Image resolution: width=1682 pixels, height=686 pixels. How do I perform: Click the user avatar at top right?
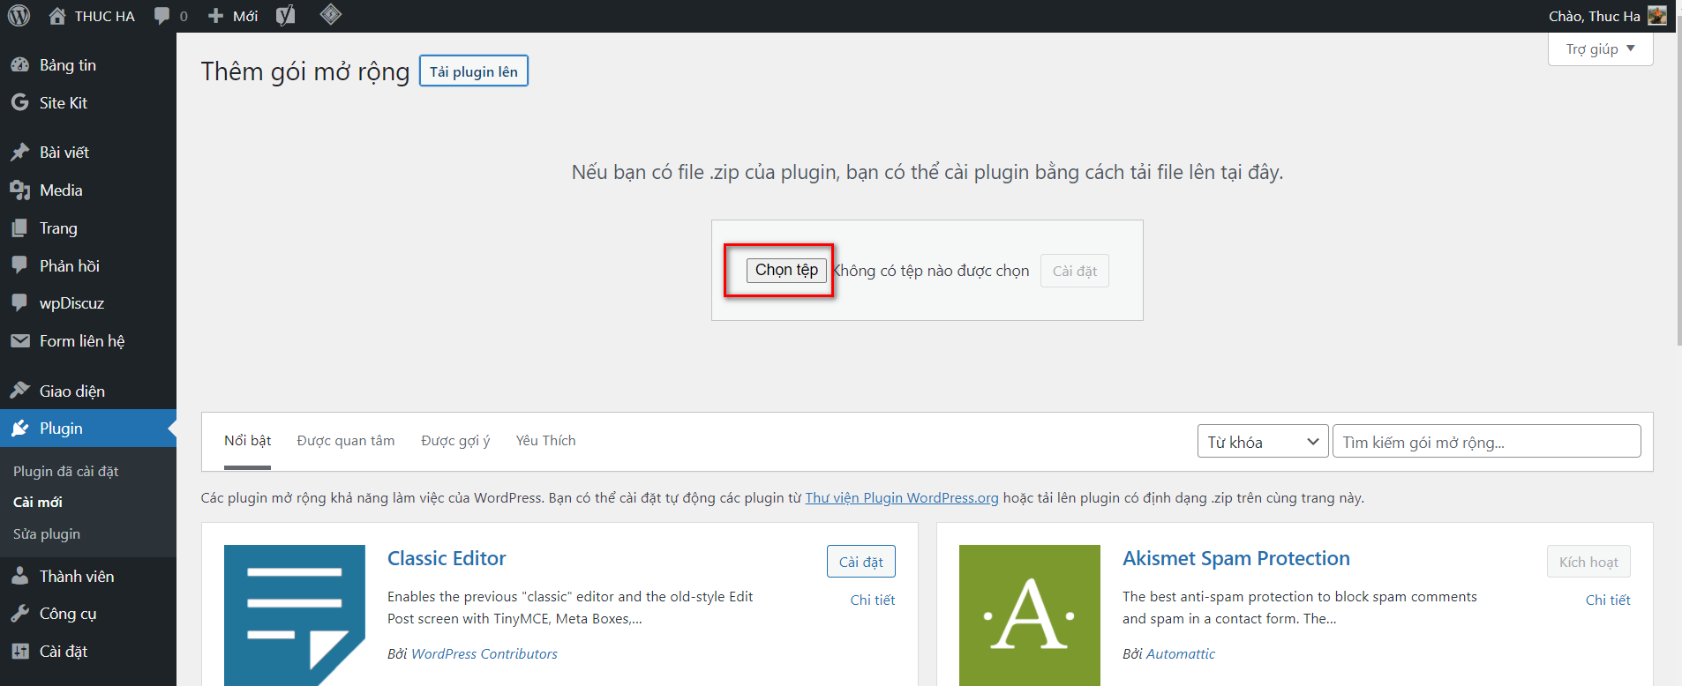click(1656, 16)
